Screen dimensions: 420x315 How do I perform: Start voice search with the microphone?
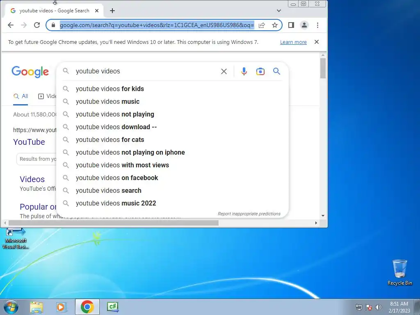(244, 71)
